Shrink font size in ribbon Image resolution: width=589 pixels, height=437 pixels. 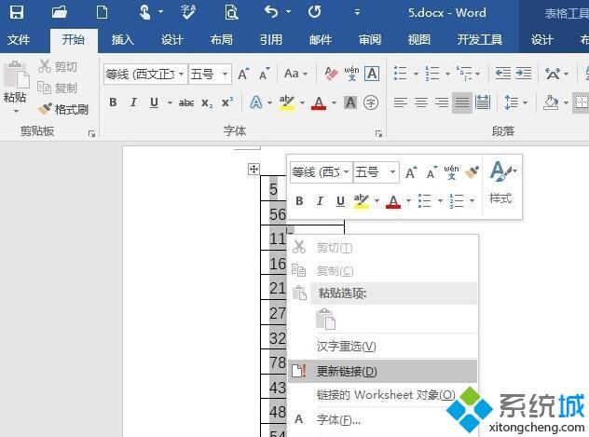click(265, 74)
